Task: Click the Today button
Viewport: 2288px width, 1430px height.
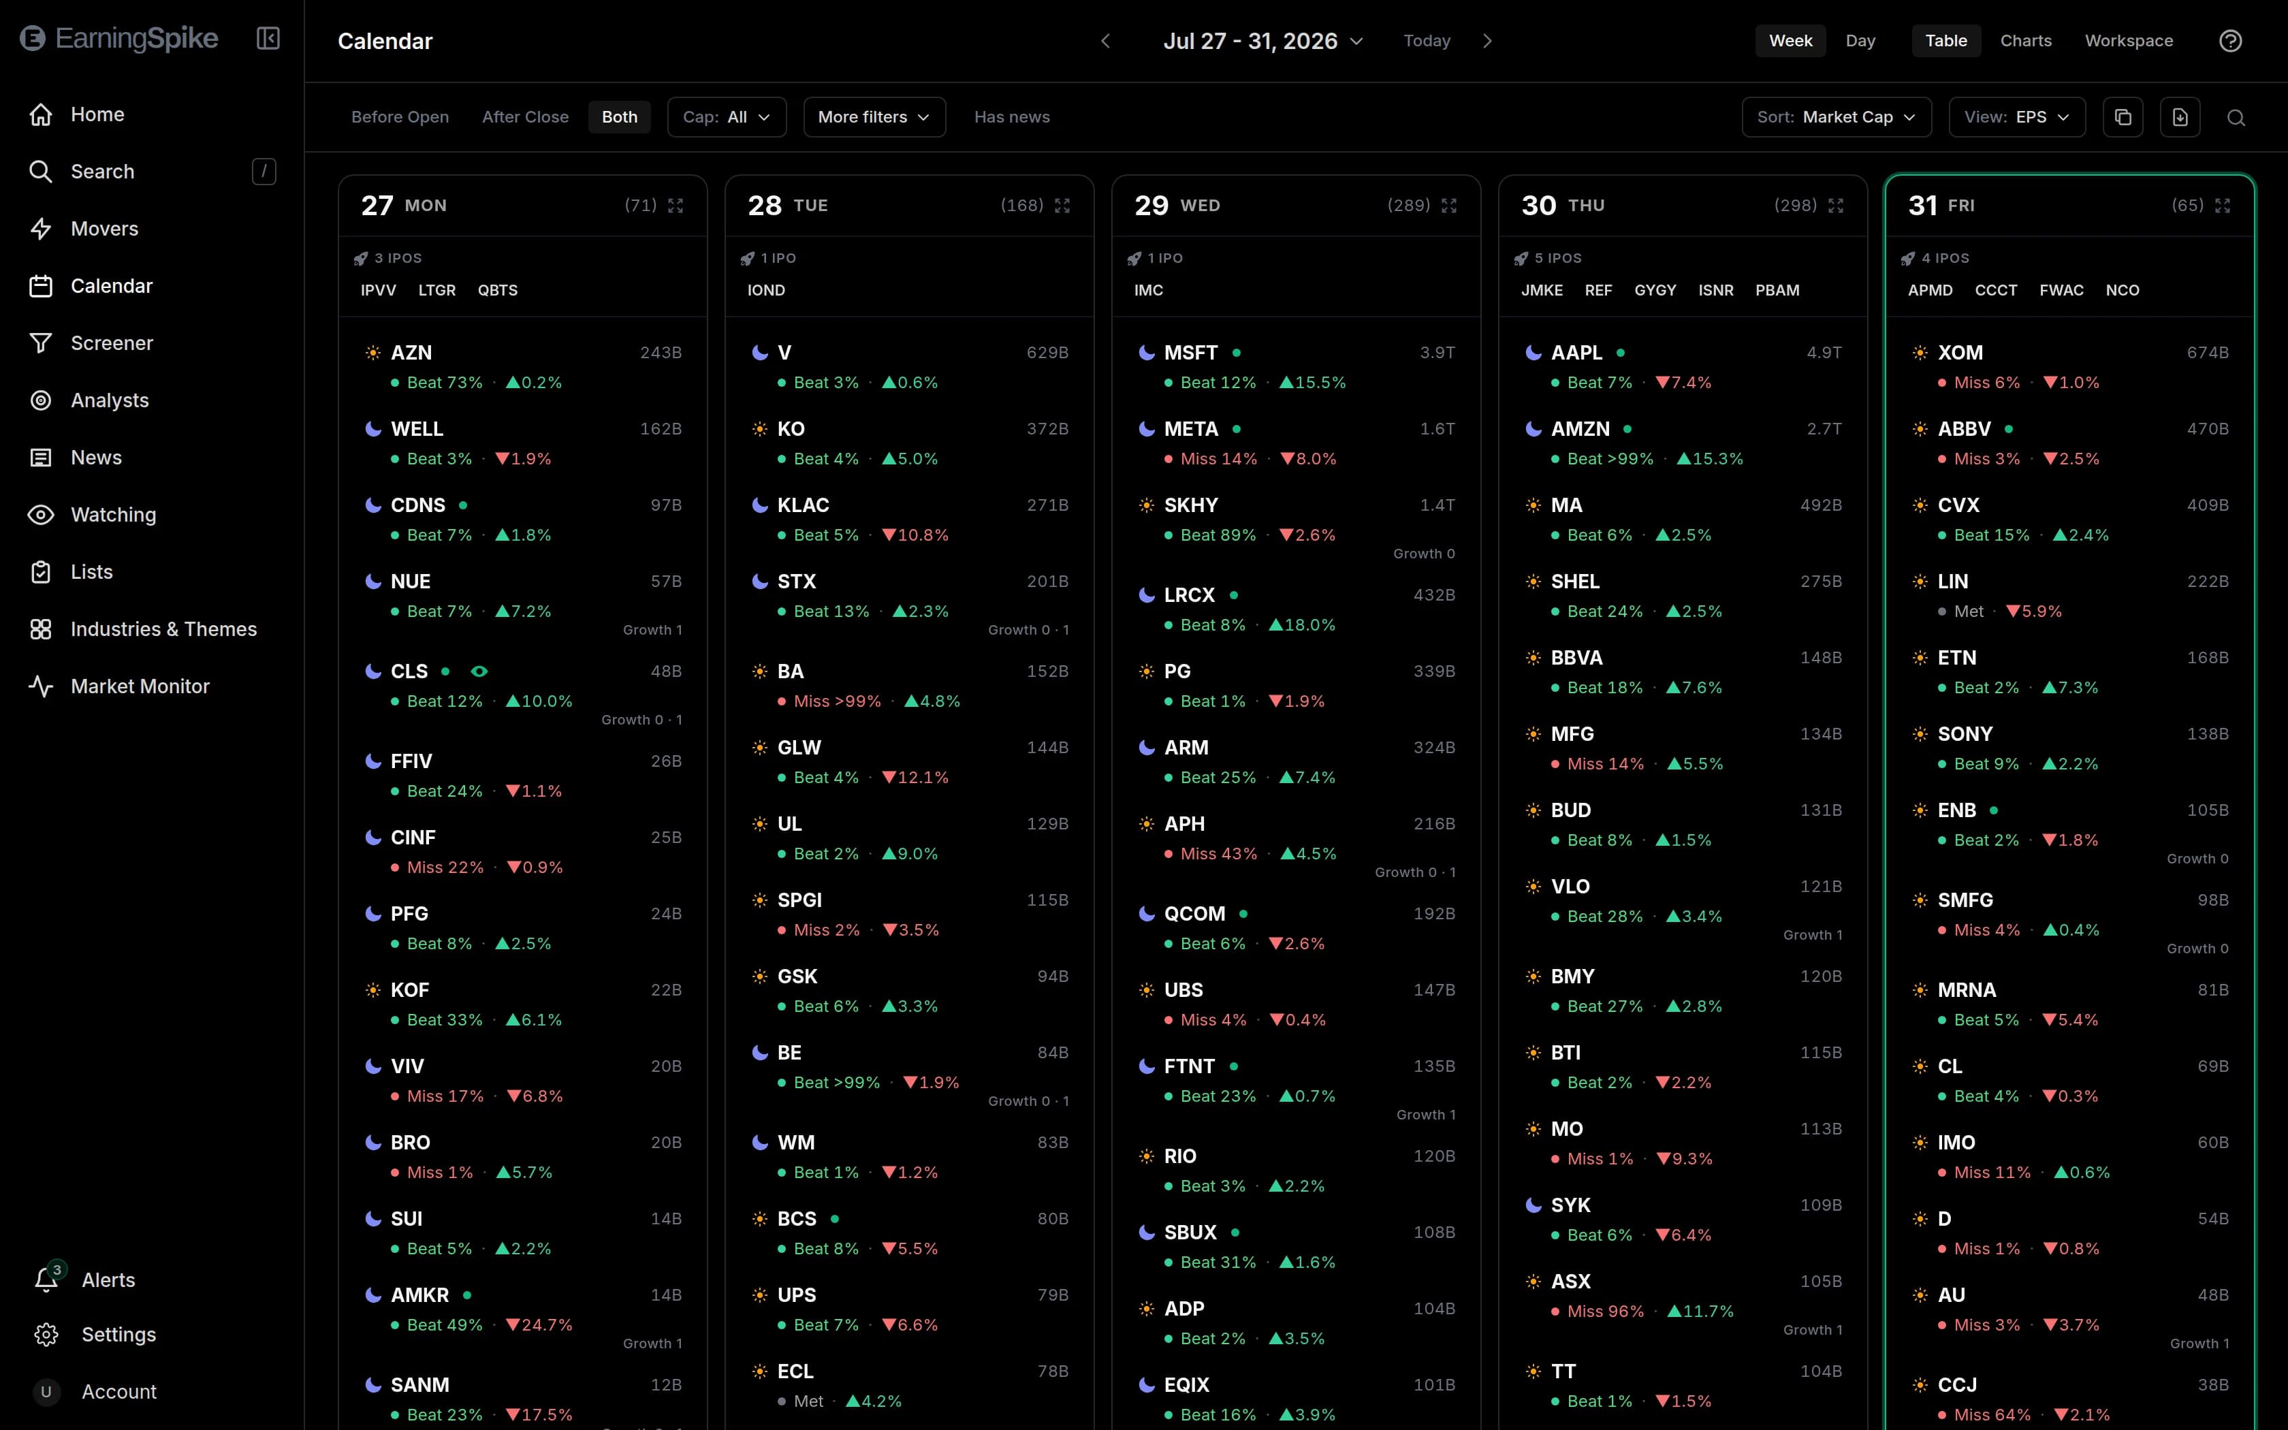Action: [x=1427, y=41]
